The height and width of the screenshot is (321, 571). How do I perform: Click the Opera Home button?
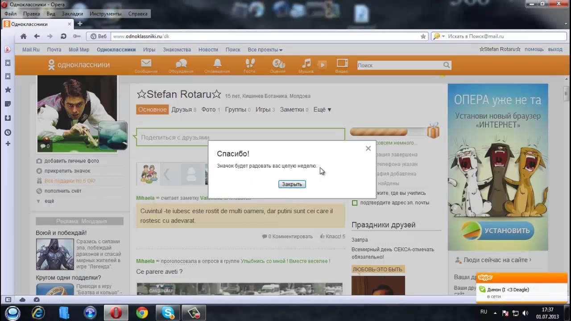(24, 37)
